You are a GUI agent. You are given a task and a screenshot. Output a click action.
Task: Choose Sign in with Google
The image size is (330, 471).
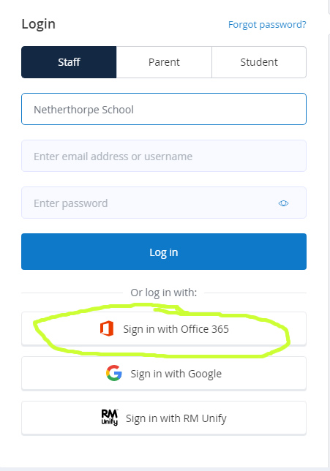[164, 374]
